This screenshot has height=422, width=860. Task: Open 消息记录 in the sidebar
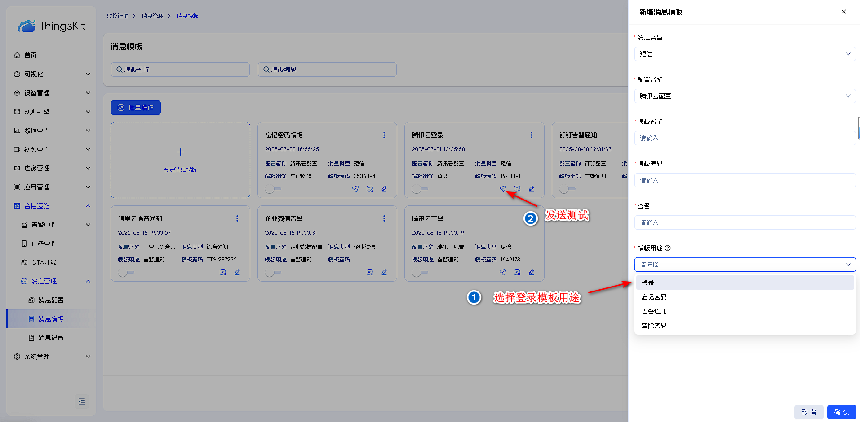51,338
